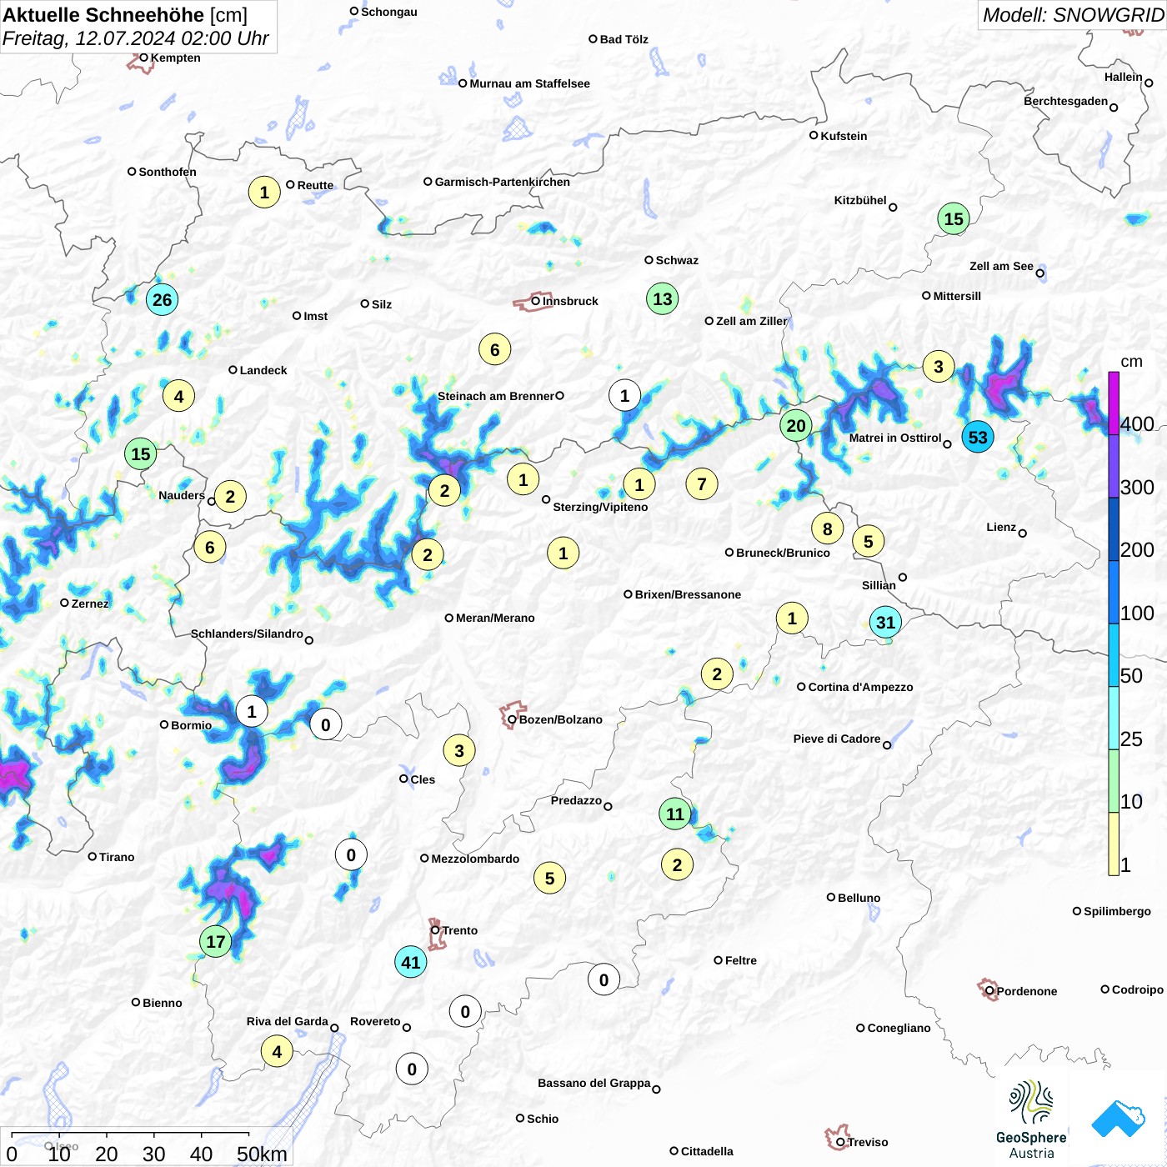Viewport: 1167px width, 1167px height.
Task: Click the 'Sonthofen' label
Action: tap(168, 172)
